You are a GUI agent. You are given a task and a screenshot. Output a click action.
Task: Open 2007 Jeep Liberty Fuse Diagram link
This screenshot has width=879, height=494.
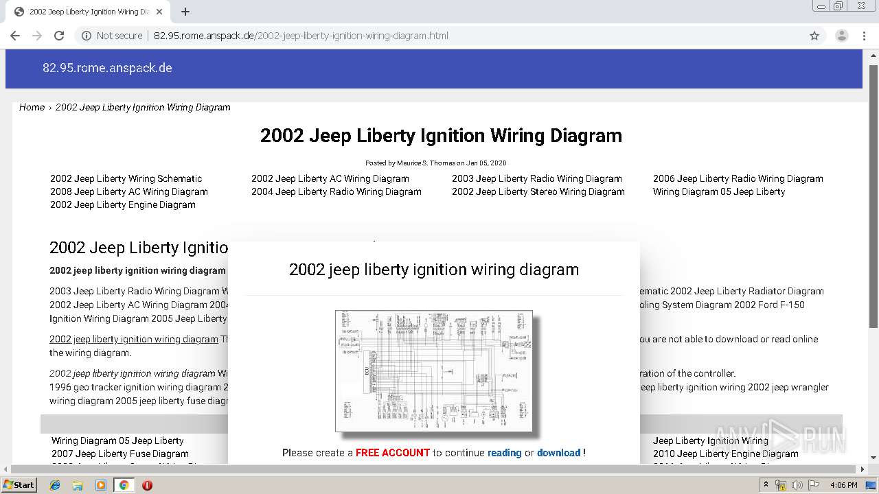[x=120, y=454]
